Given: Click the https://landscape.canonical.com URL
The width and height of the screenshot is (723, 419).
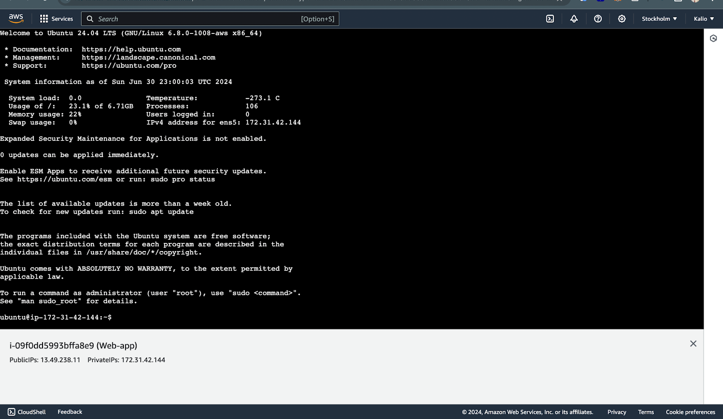Looking at the screenshot, I should point(149,57).
